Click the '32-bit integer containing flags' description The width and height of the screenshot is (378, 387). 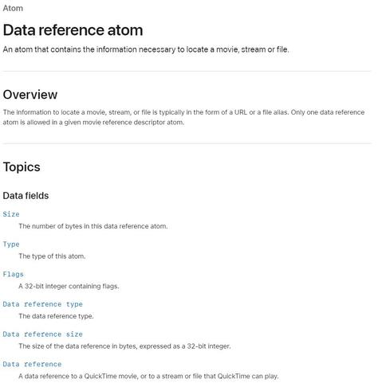click(69, 286)
